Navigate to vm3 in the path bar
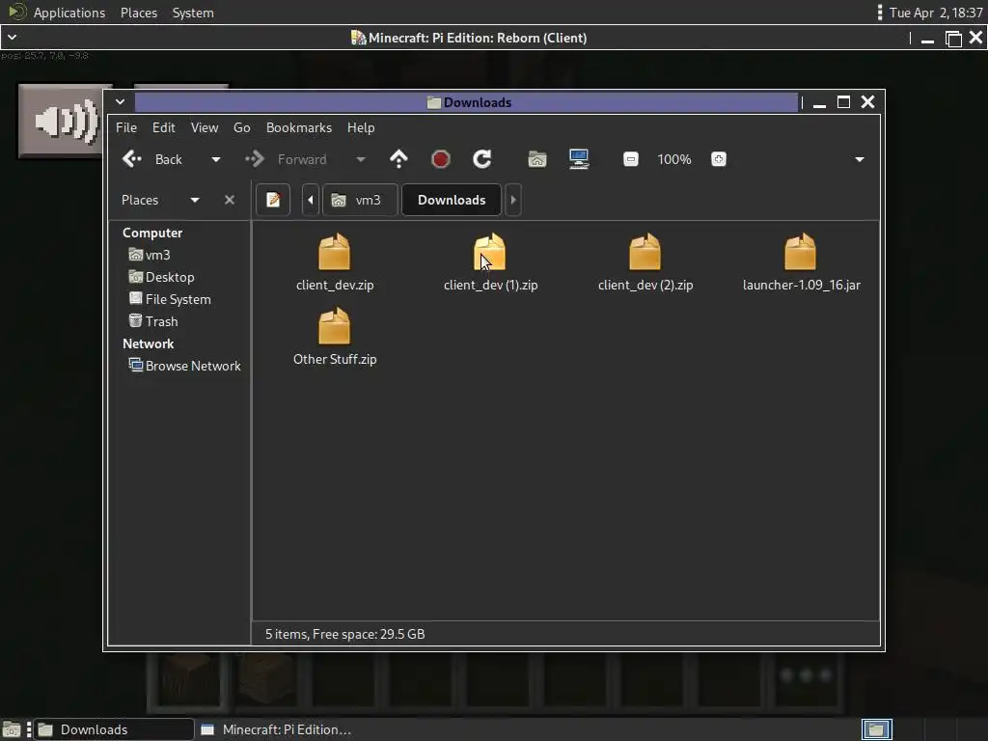988x741 pixels. click(360, 200)
